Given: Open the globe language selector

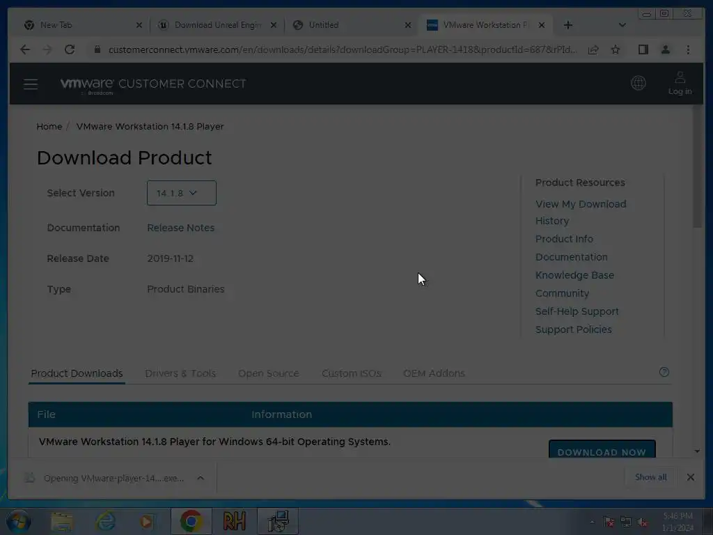Looking at the screenshot, I should pos(638,84).
